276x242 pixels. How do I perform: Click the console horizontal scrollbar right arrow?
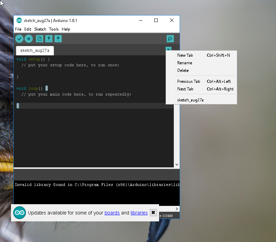(x=177, y=209)
